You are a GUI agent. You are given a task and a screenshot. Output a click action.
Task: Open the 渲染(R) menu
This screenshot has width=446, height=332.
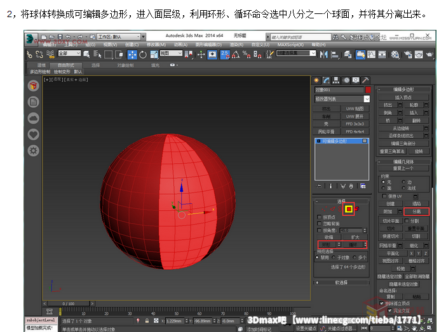236,44
